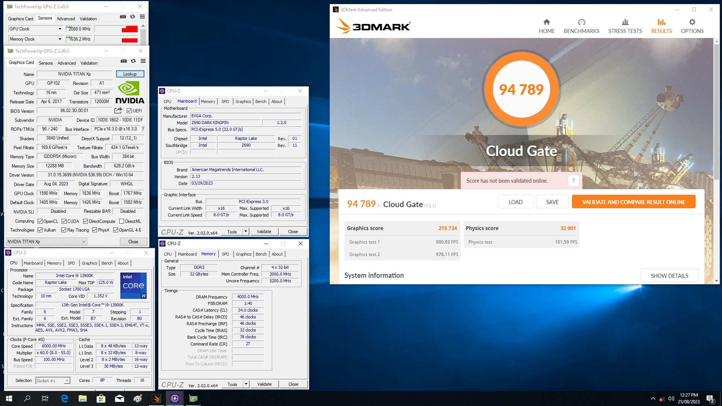
Task: Click the score validation help question mark
Action: click(x=573, y=181)
